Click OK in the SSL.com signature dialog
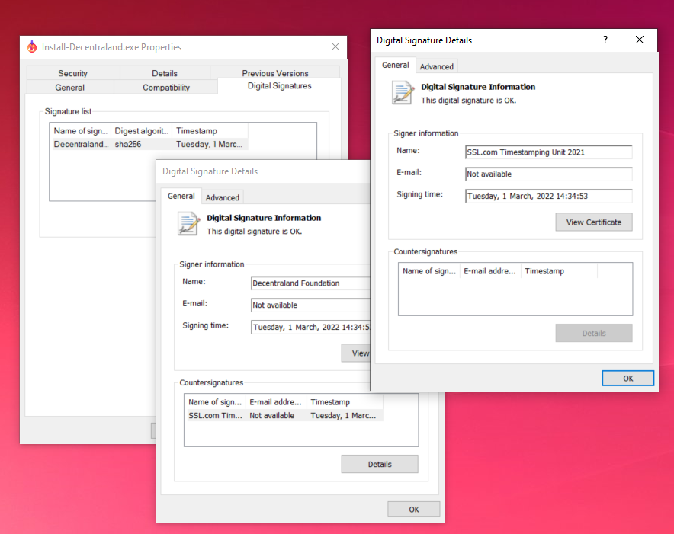The image size is (674, 534). [627, 378]
